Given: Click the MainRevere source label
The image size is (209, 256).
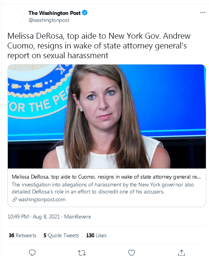Looking at the screenshot, I should [x=77, y=217].
